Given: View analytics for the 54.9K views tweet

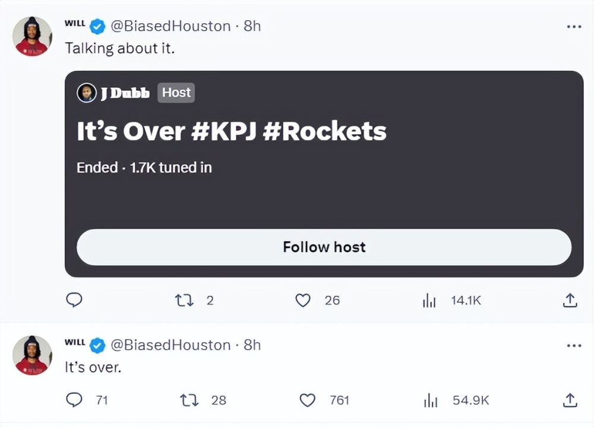Looking at the screenshot, I should pyautogui.click(x=430, y=401).
